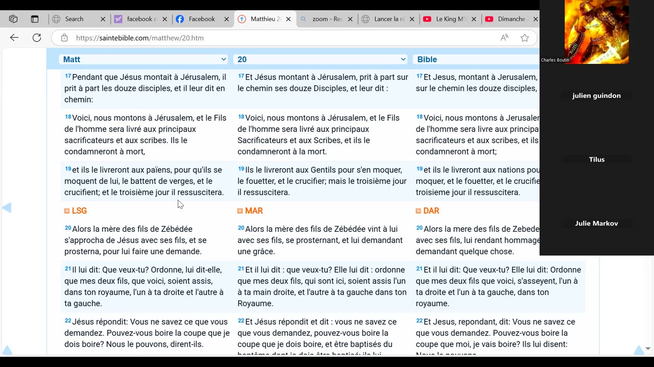This screenshot has width=654, height=367.
Task: Open verse 17 link in first column
Action: click(x=68, y=76)
